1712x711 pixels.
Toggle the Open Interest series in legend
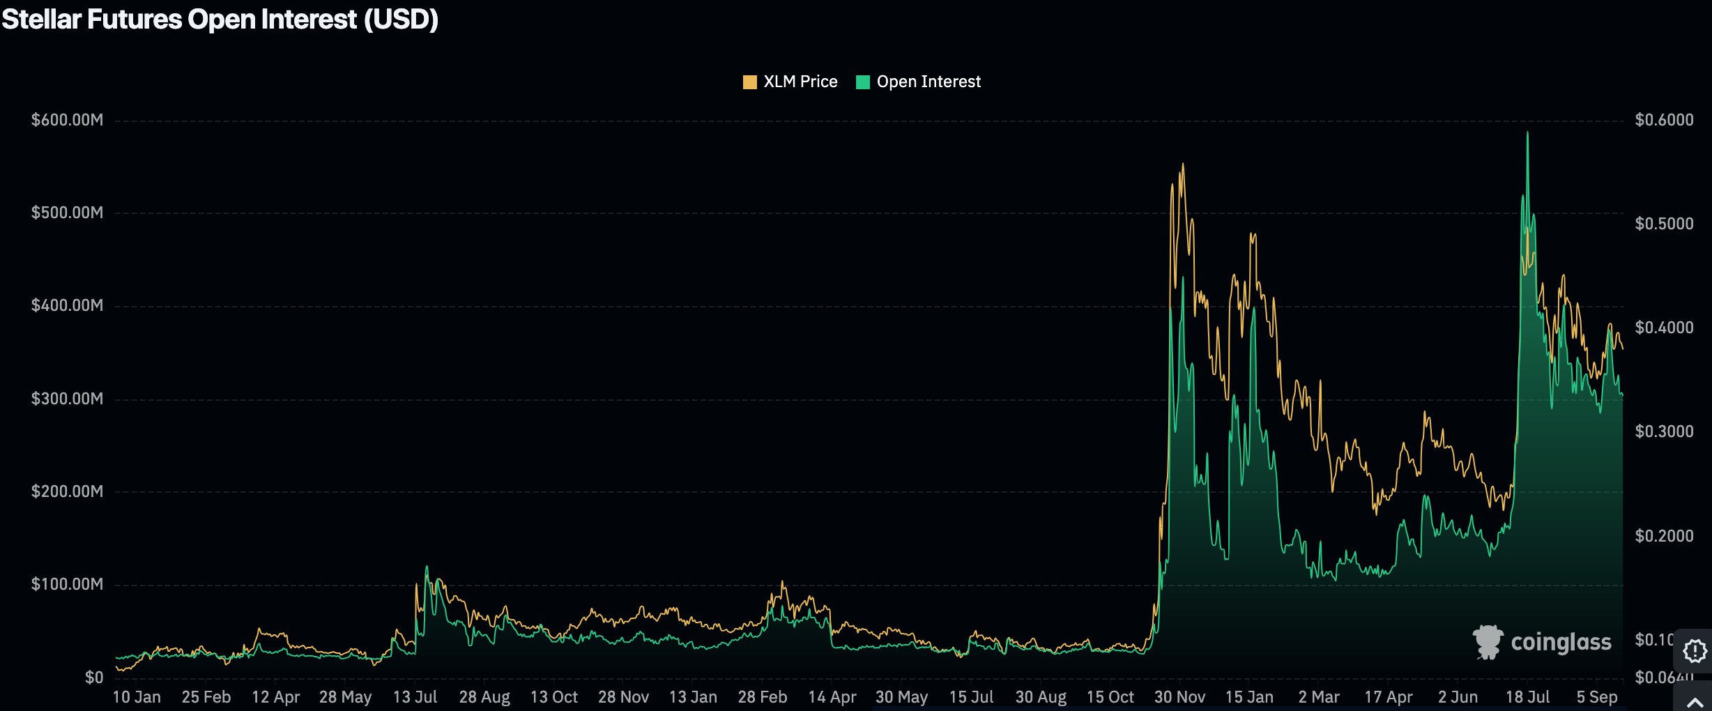(x=928, y=82)
